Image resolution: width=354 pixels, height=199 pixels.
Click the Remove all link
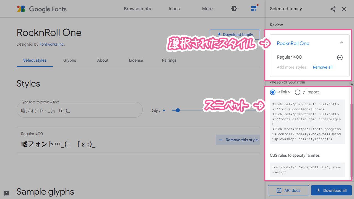[x=322, y=67]
